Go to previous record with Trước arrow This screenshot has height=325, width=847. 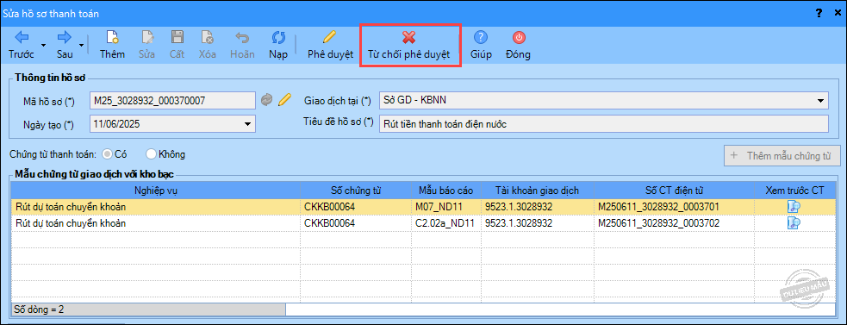(x=21, y=37)
